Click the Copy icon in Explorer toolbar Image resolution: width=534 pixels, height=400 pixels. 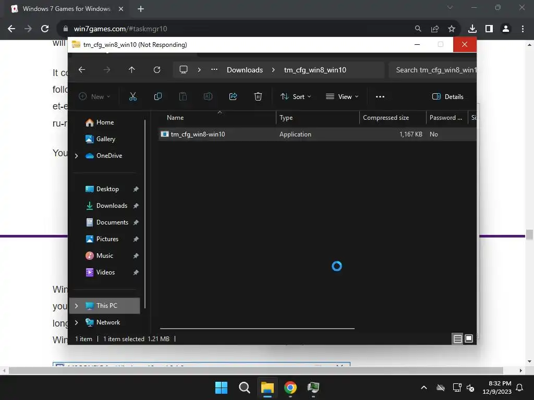point(157,96)
